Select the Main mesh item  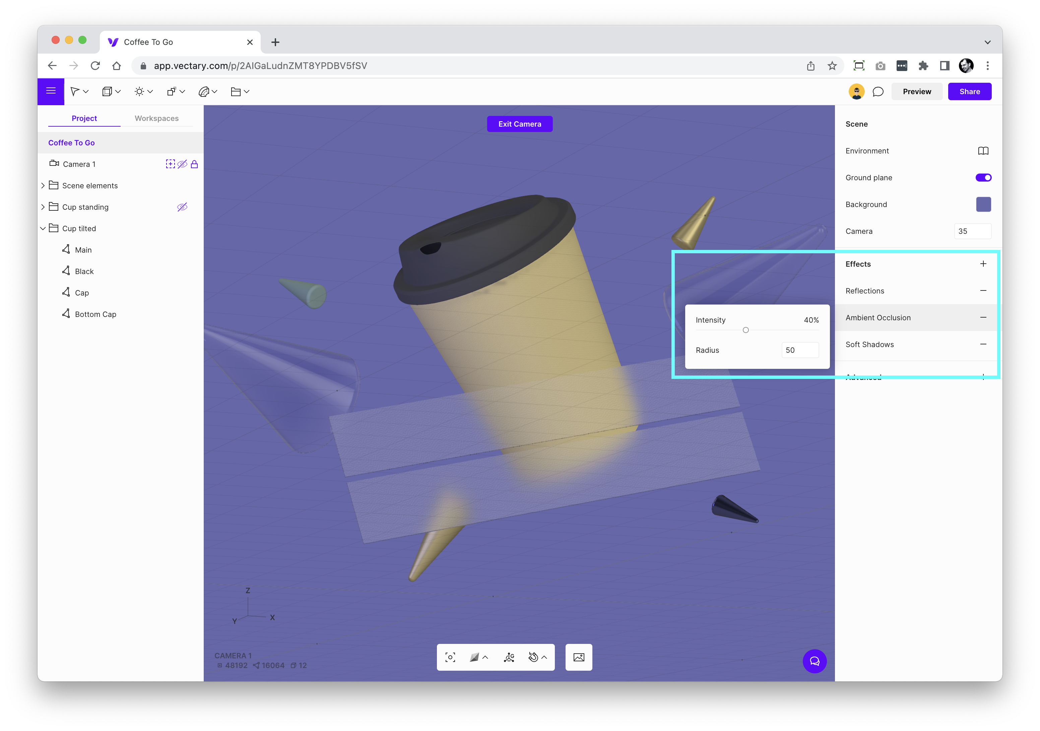pos(121,250)
